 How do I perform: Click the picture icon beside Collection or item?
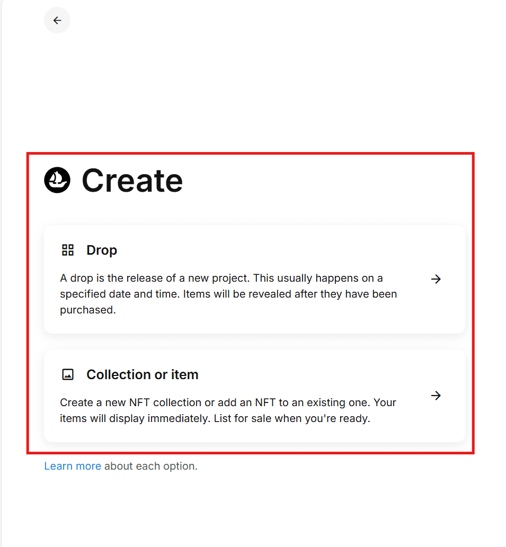pos(68,375)
